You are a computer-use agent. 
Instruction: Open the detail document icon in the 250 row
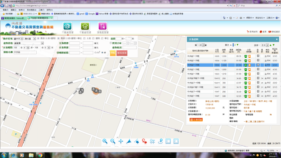(258, 78)
